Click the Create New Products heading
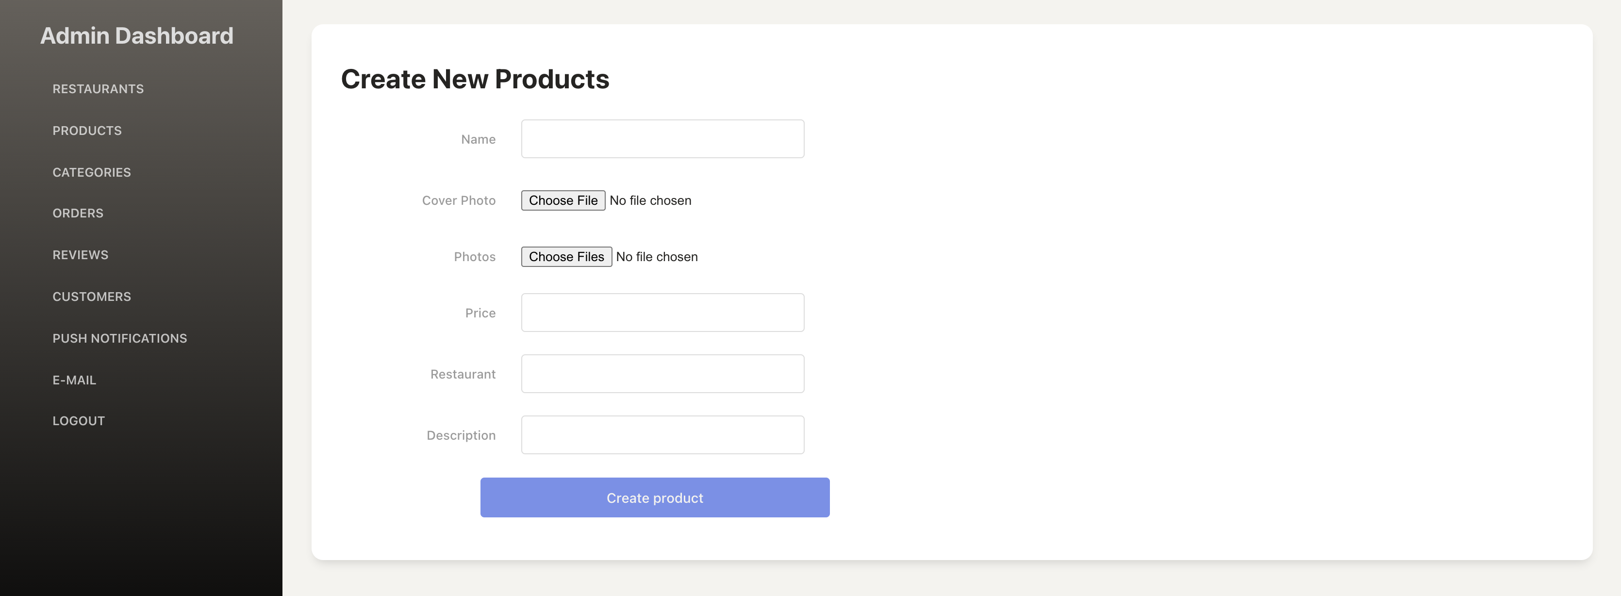This screenshot has height=596, width=1621. click(x=475, y=79)
